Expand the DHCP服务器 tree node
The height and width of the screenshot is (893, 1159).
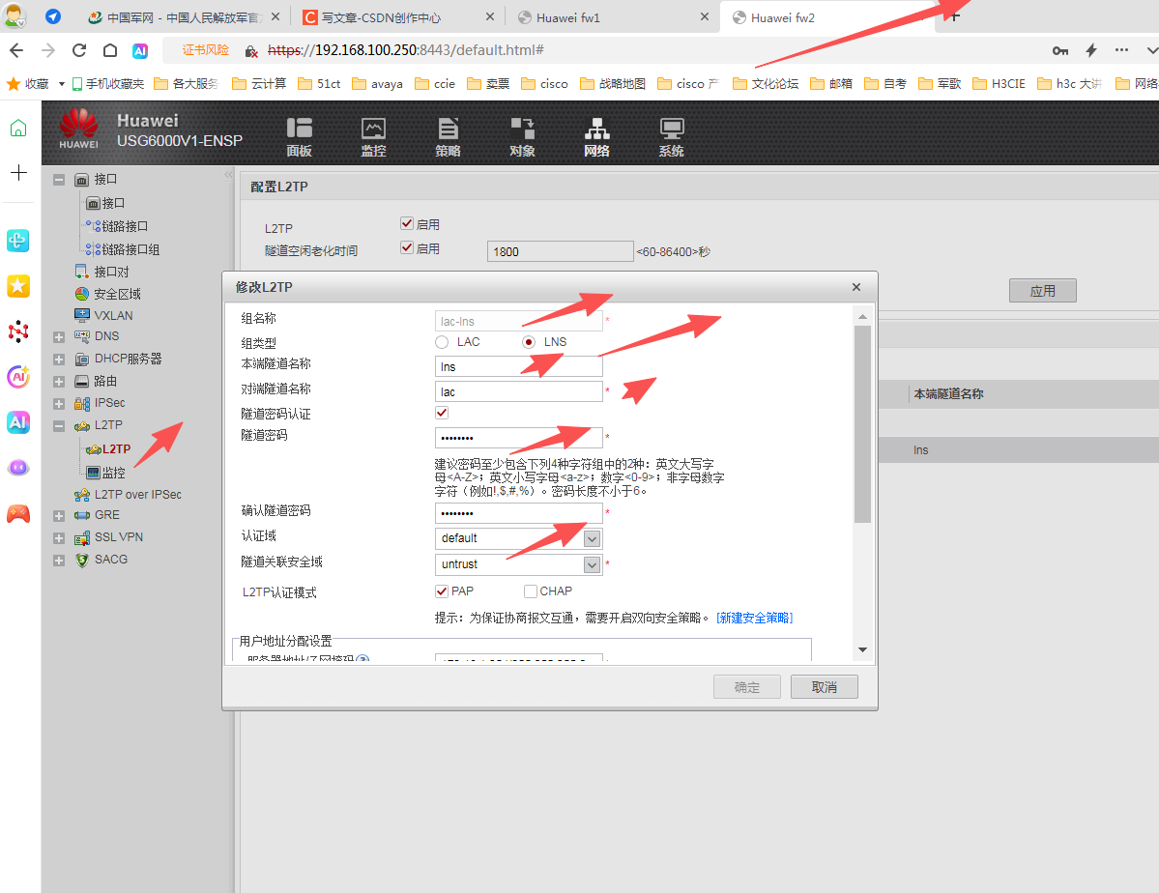click(x=59, y=360)
